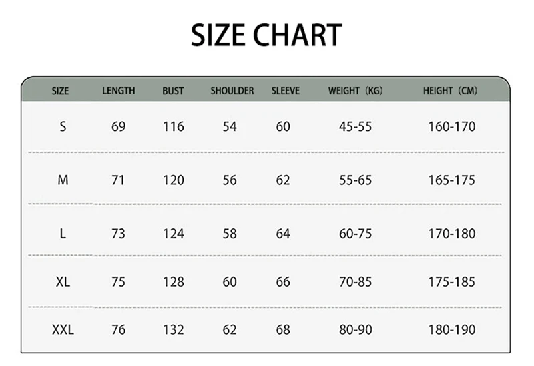Select the XL size row label
This screenshot has width=534, height=366.
point(63,282)
